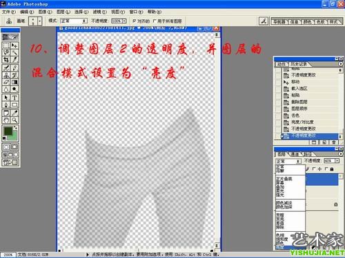Switch to Quick Mask mode
Viewport: 345px width, 258px height.
[14, 147]
